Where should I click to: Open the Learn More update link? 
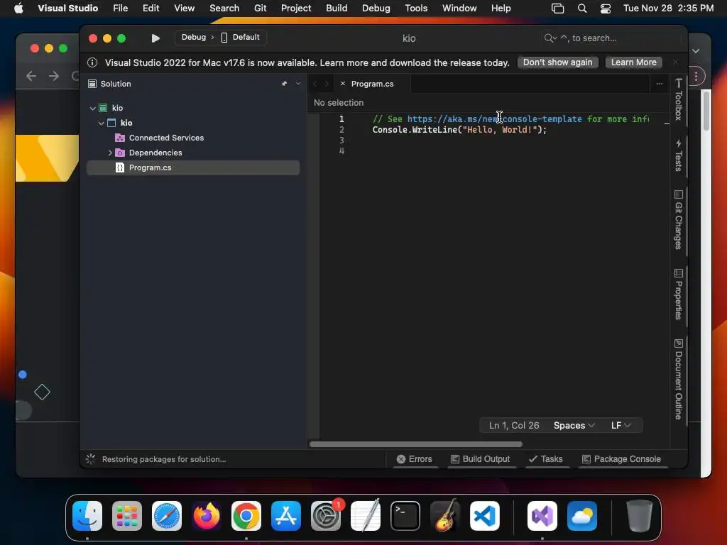point(633,62)
